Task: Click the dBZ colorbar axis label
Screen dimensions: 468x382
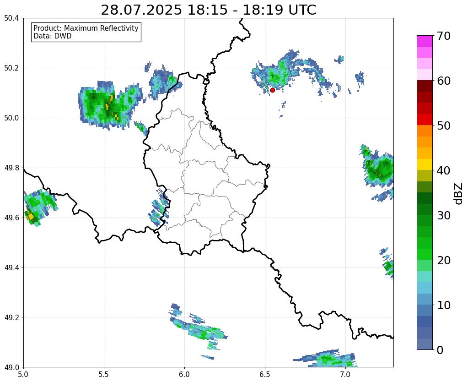Action: point(459,193)
